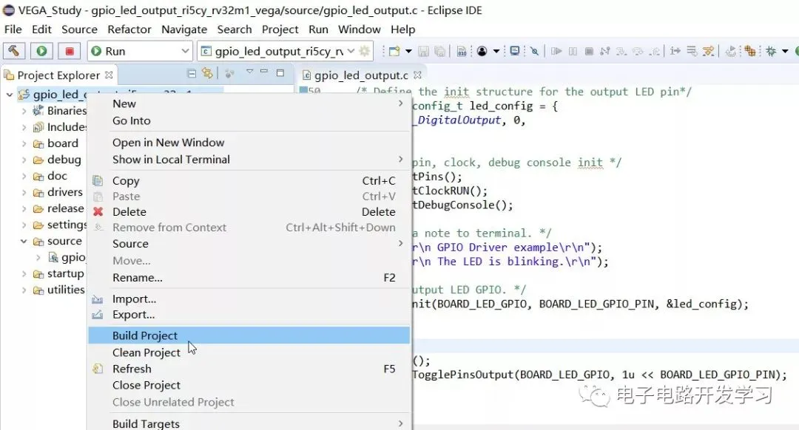
Task: Collapse the source folder
Action: [24, 241]
